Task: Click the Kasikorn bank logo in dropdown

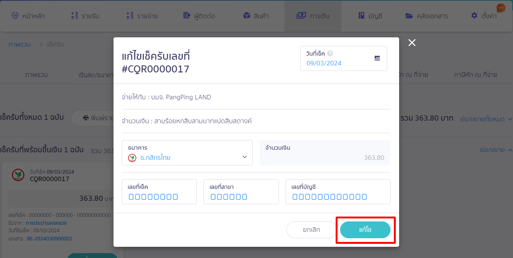Action: 132,158
